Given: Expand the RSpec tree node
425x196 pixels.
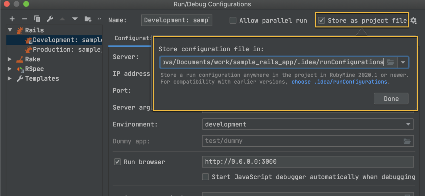Looking at the screenshot, I should pyautogui.click(x=10, y=69).
